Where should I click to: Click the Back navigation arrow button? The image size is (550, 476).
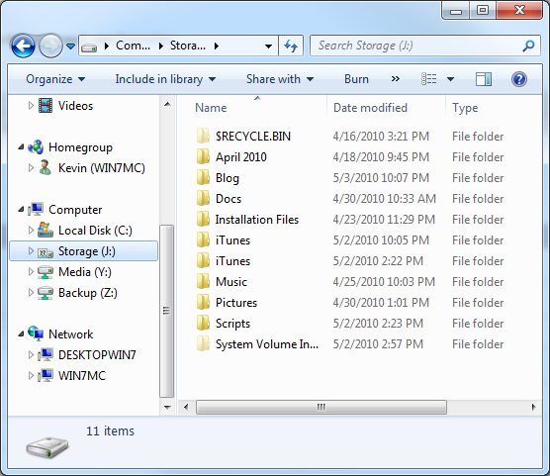click(23, 46)
